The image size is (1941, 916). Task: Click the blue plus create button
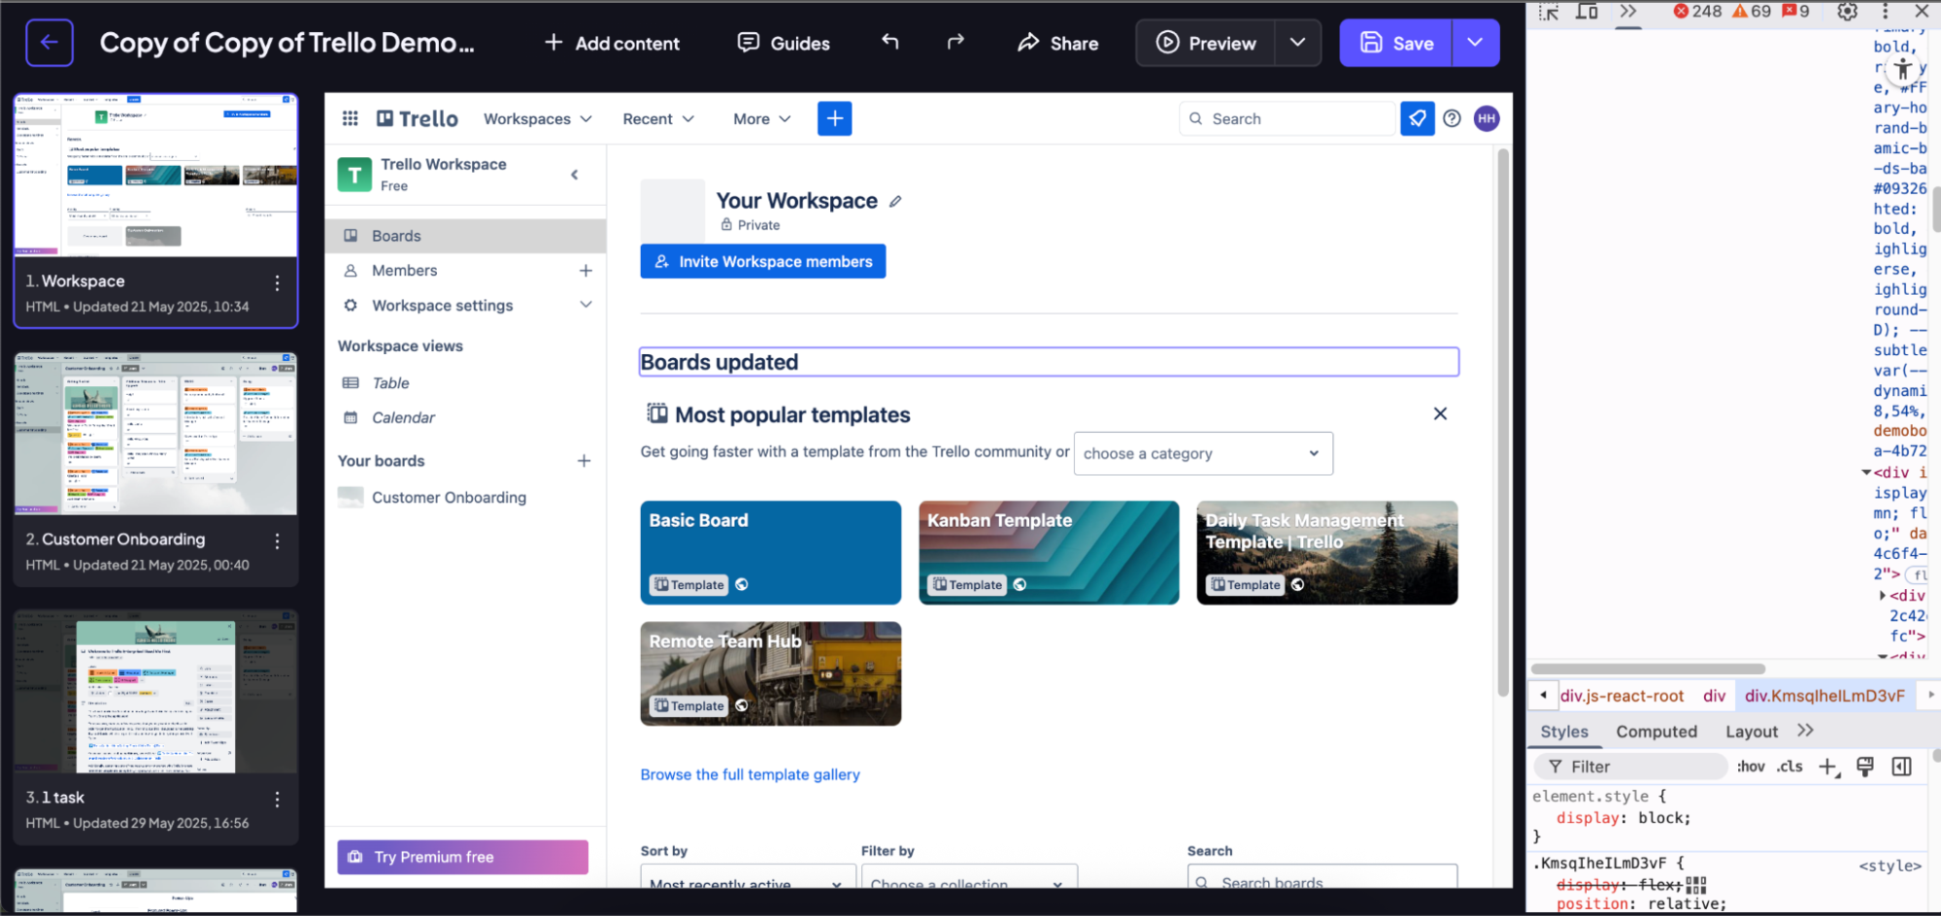click(x=835, y=118)
